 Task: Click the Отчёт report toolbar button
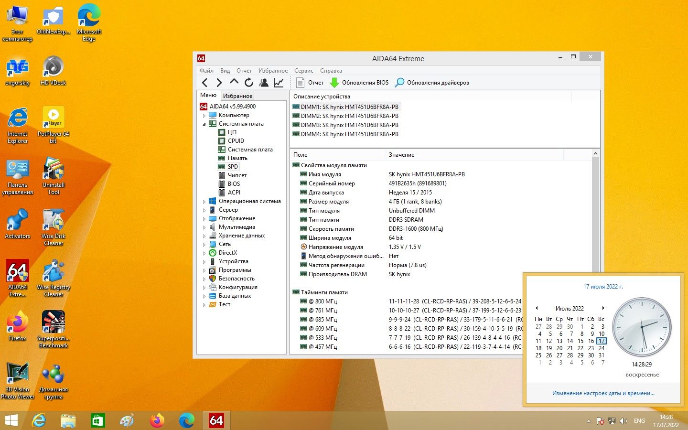[310, 83]
